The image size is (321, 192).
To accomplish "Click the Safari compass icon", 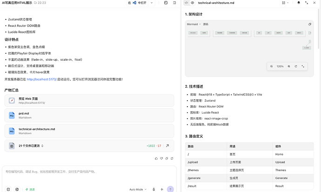I will 12,101.
